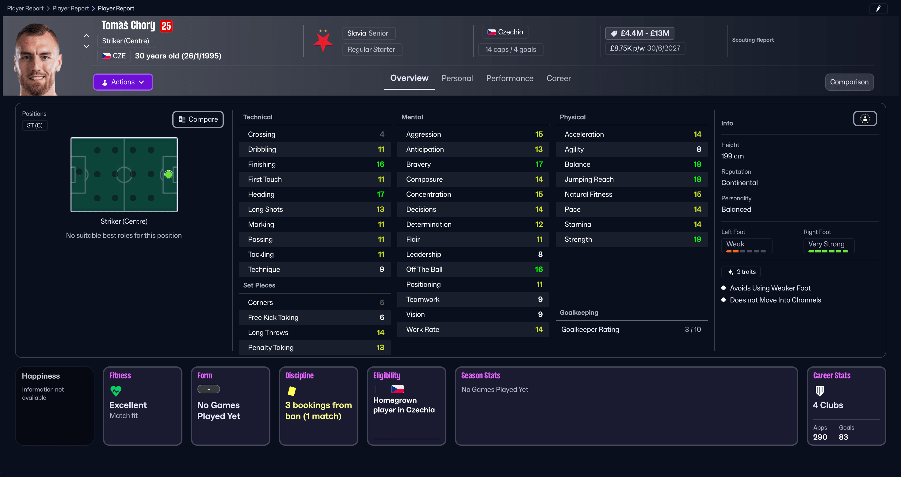Image resolution: width=901 pixels, height=477 pixels.
Task: Open the first Player Report breadcrumb link
Action: 25,8
